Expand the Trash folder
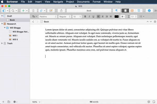The image size is (157, 104). point(2,43)
